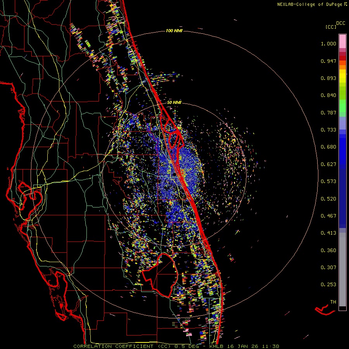
Task: Click the CORRELATION COEFFICIENT product caption
Action: tap(113, 346)
